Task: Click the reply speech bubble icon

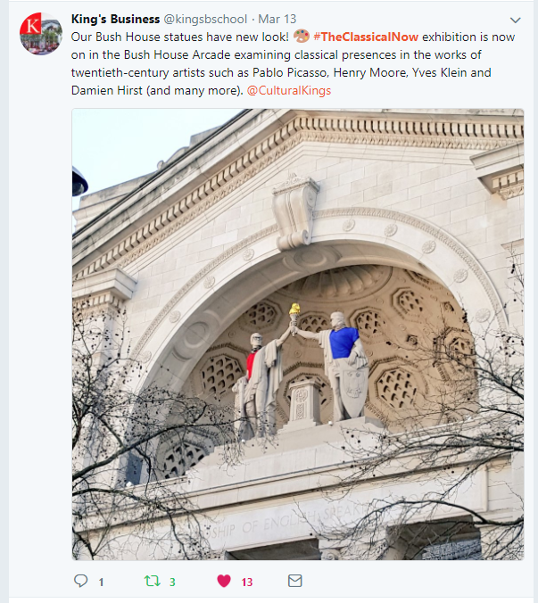Action: (81, 581)
